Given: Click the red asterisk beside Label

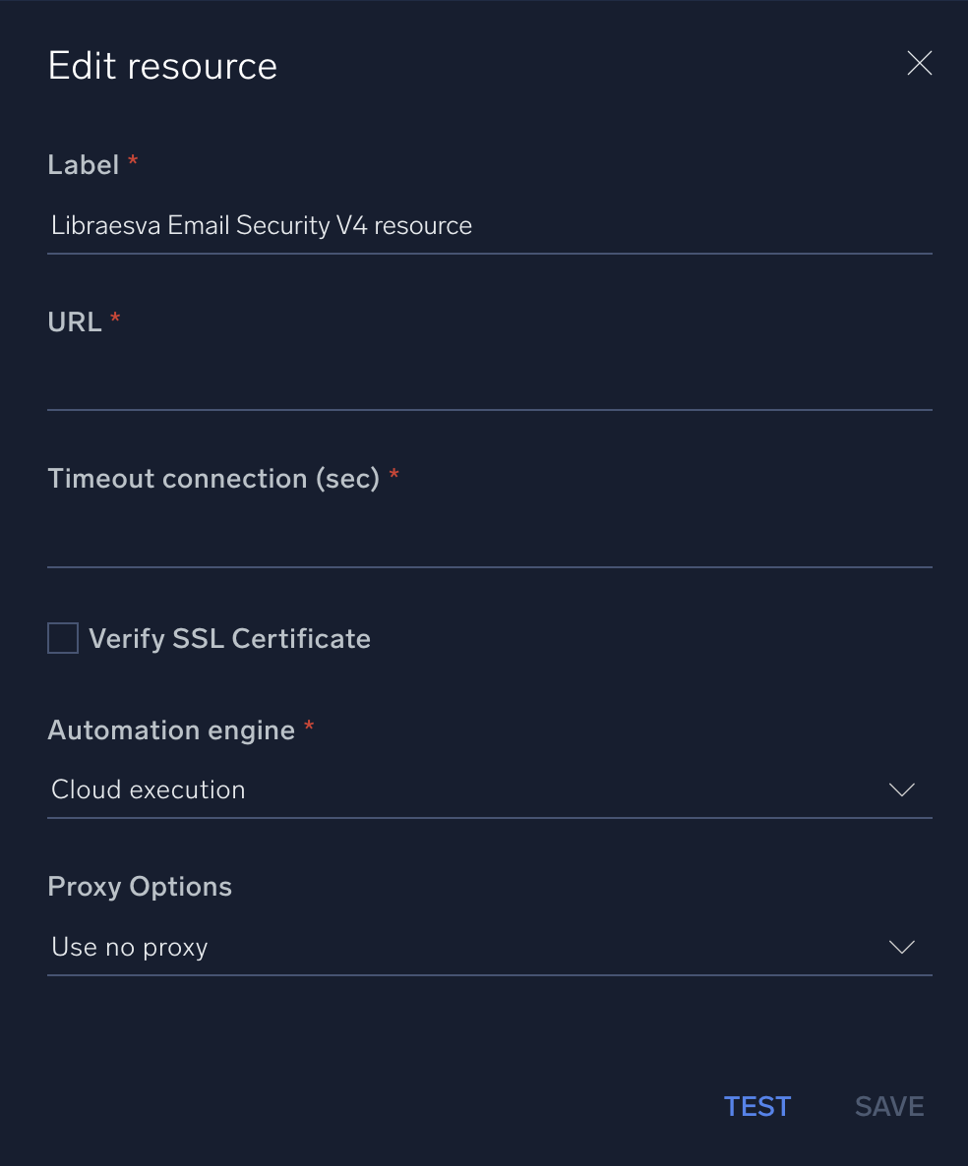Looking at the screenshot, I should 133,161.
